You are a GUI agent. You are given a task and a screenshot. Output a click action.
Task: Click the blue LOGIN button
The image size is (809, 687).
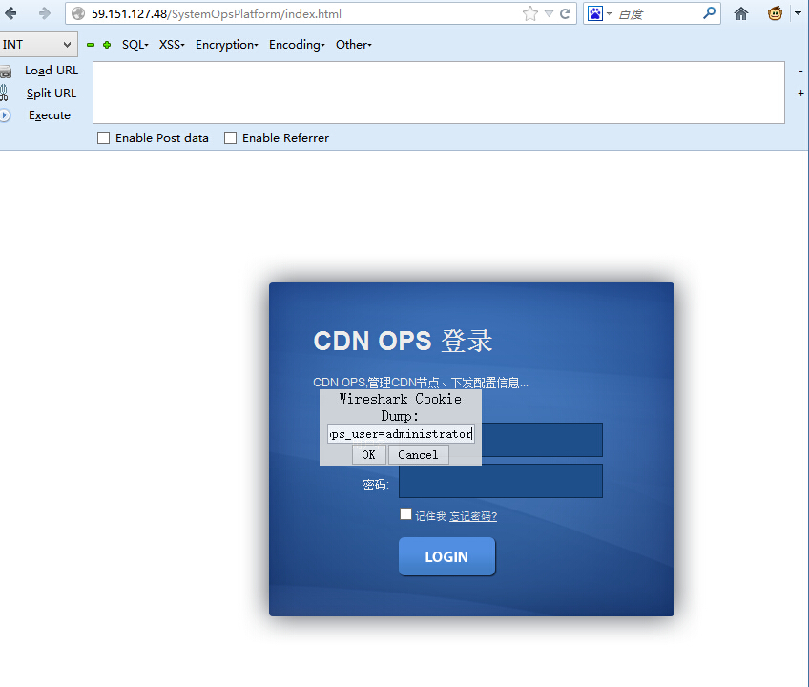[446, 556]
